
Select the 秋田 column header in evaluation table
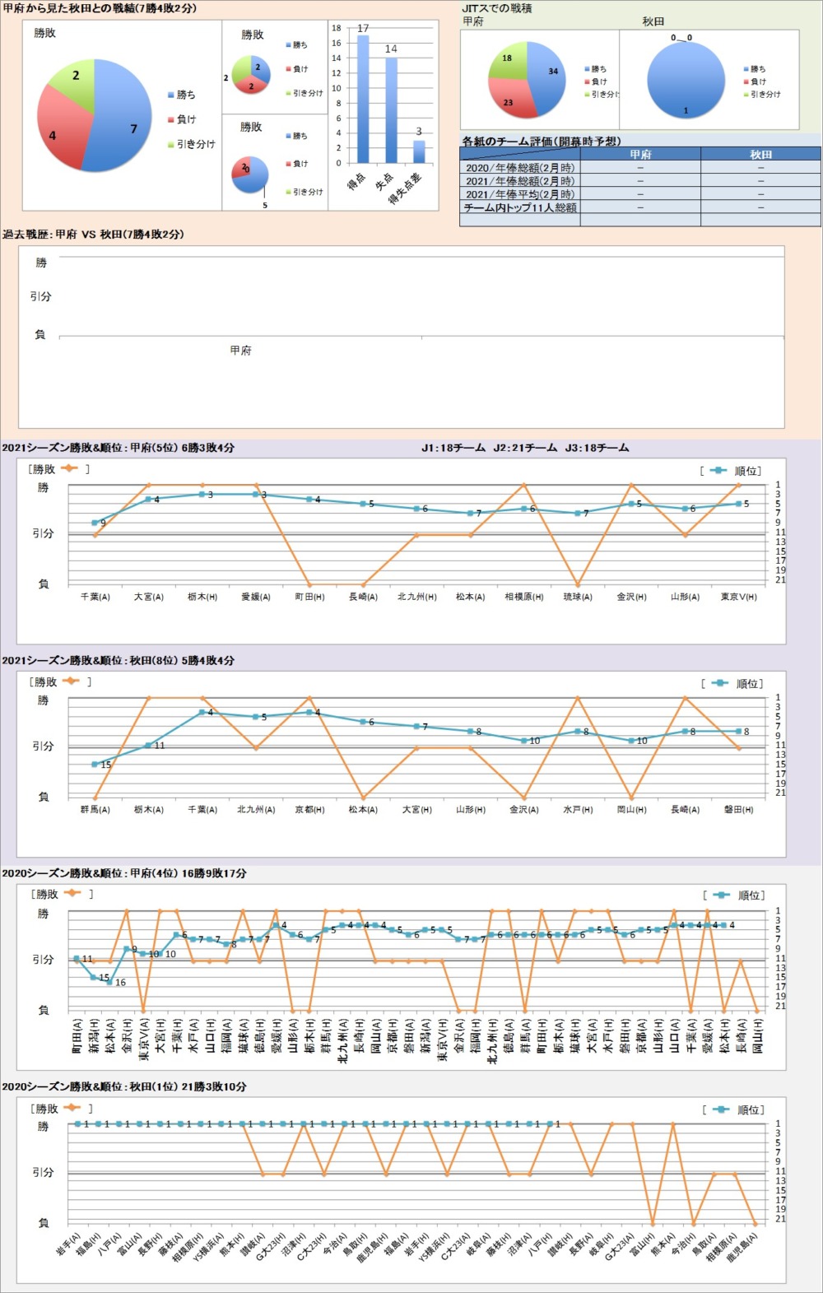point(760,154)
